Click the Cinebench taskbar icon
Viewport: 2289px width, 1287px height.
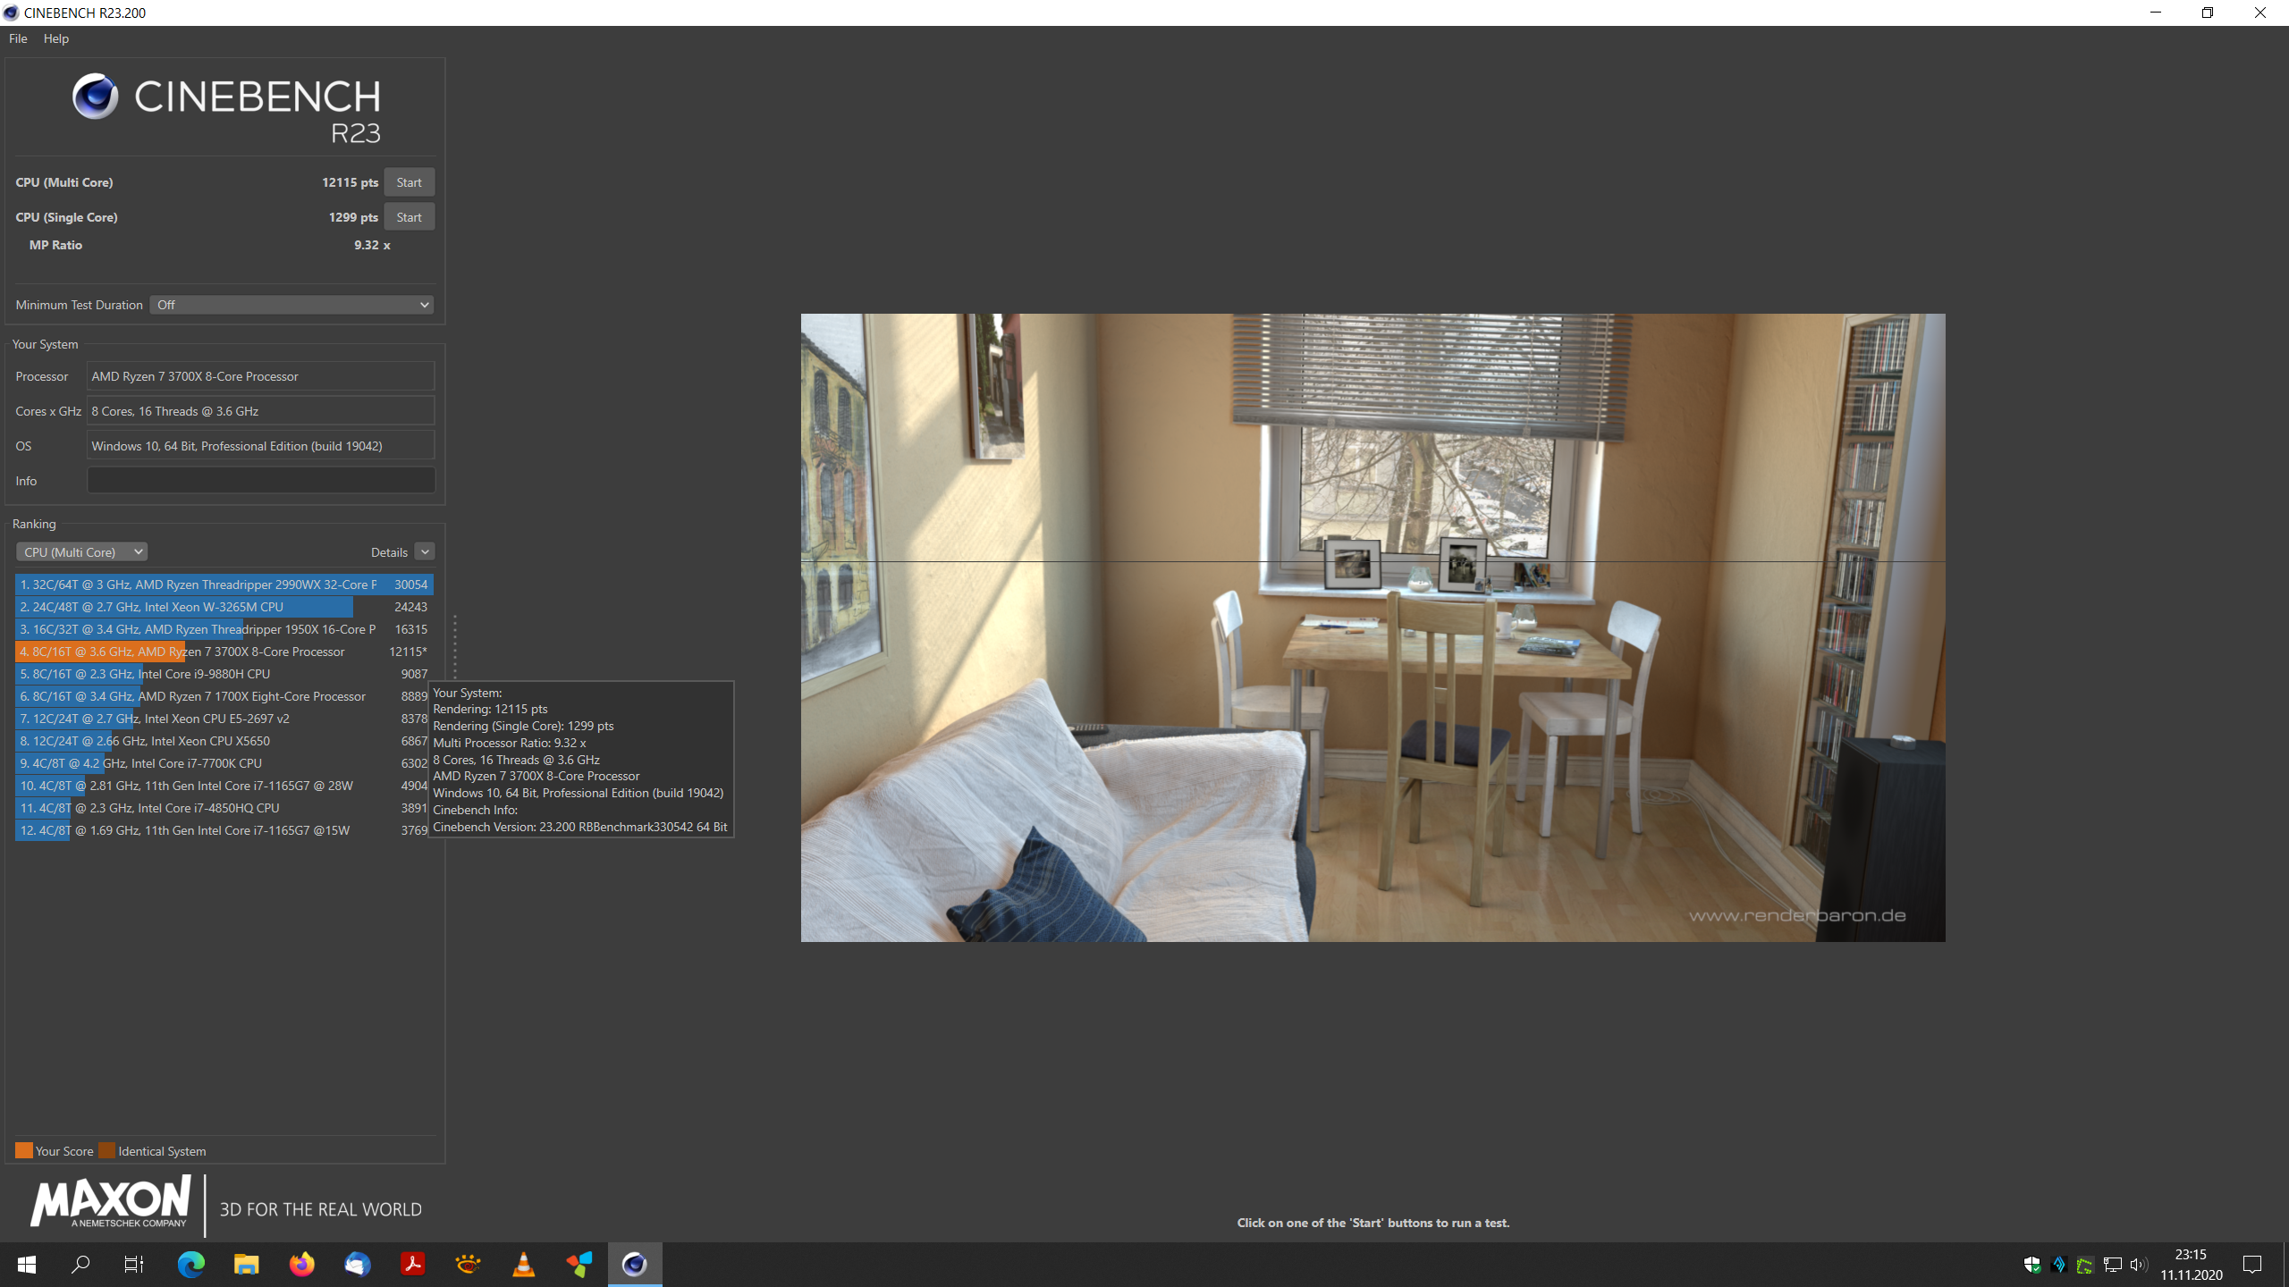pos(634,1264)
